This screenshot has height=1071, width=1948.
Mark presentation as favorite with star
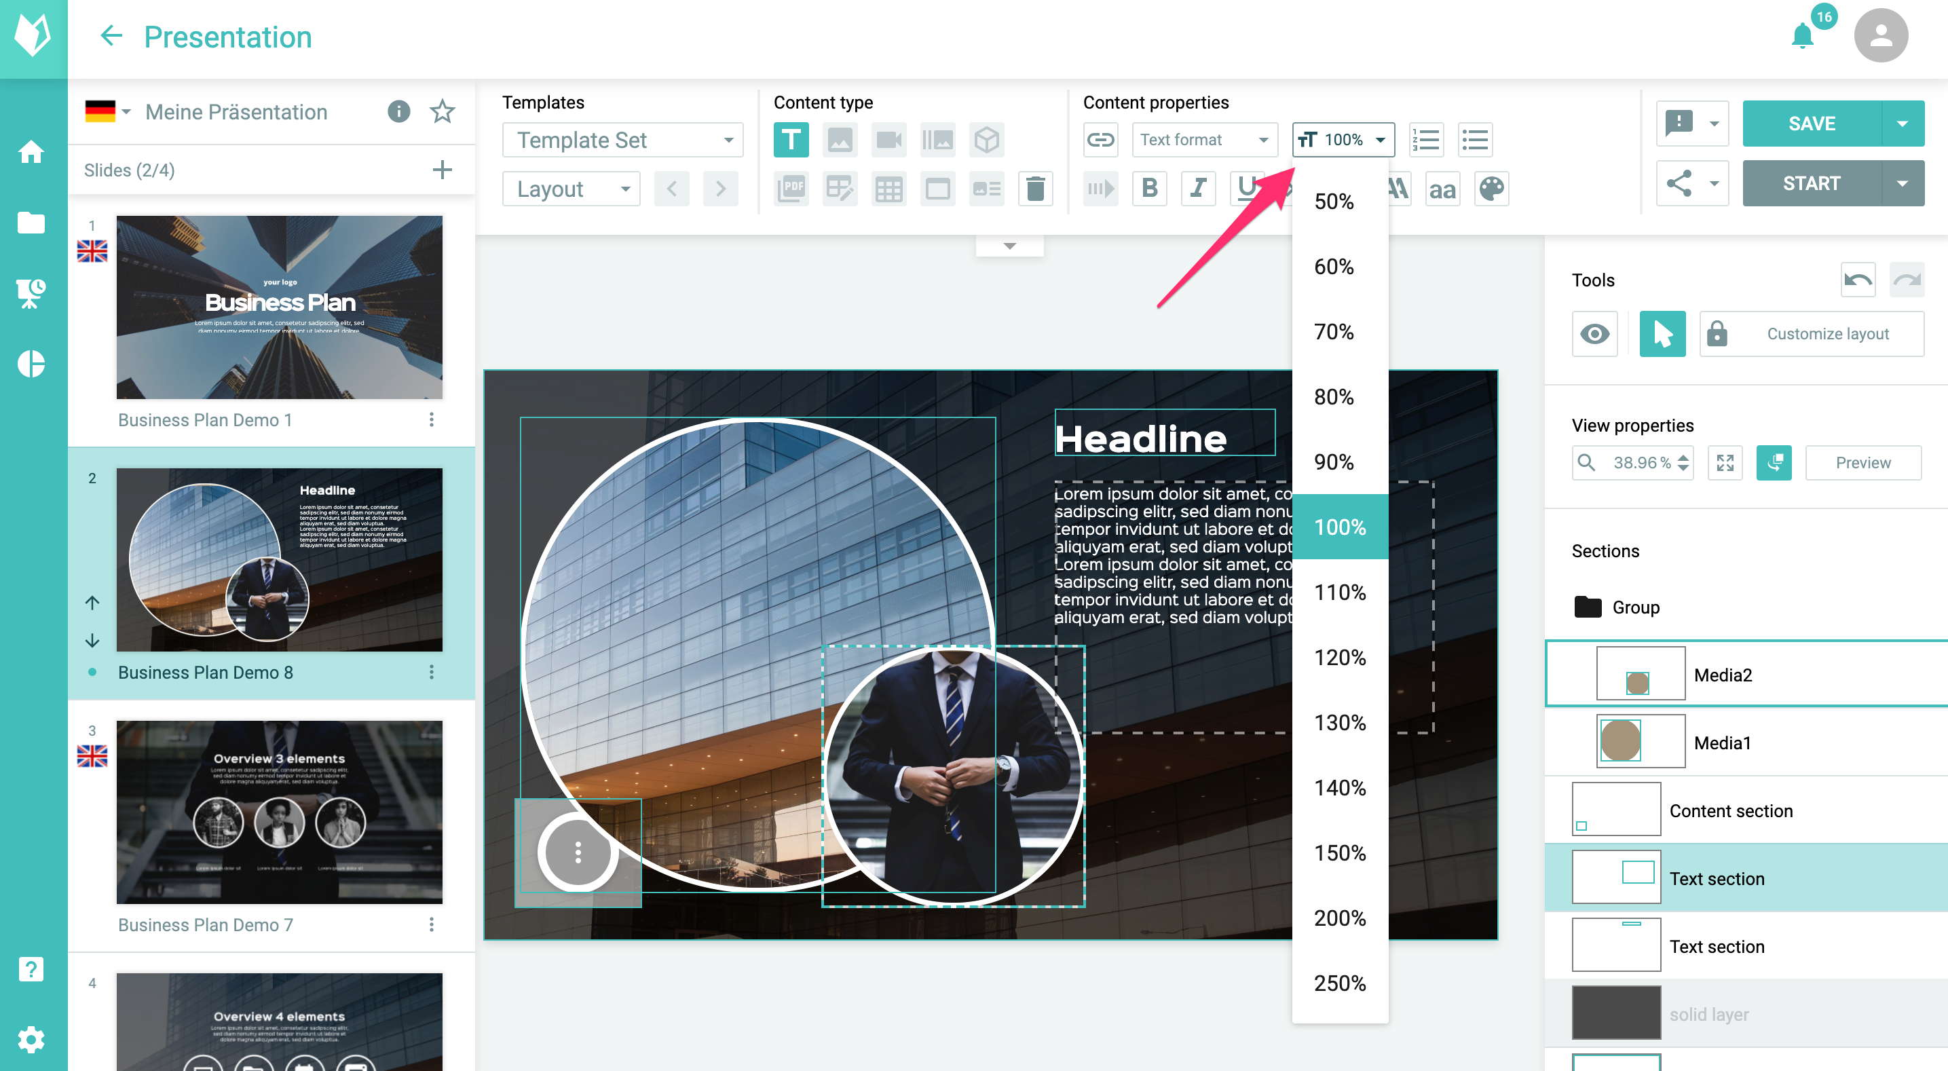coord(443,112)
